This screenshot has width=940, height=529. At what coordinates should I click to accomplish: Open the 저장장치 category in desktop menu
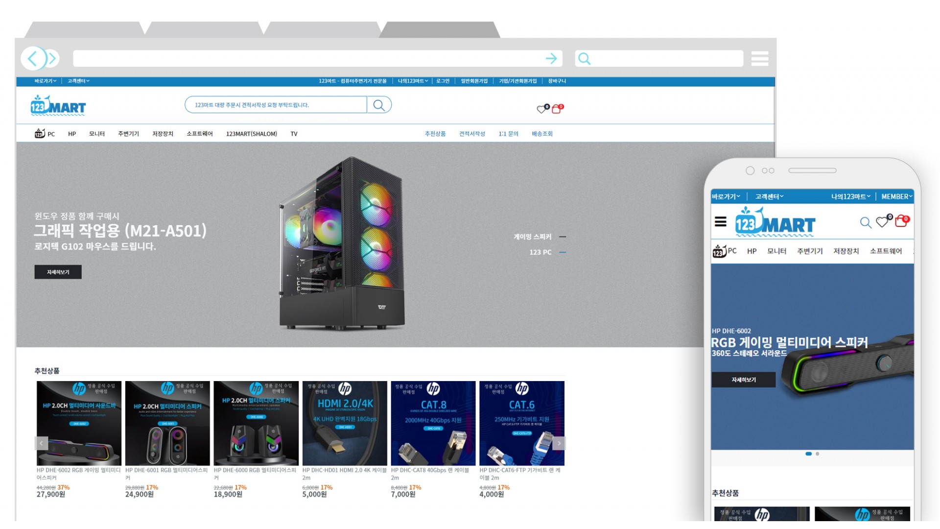click(x=163, y=134)
